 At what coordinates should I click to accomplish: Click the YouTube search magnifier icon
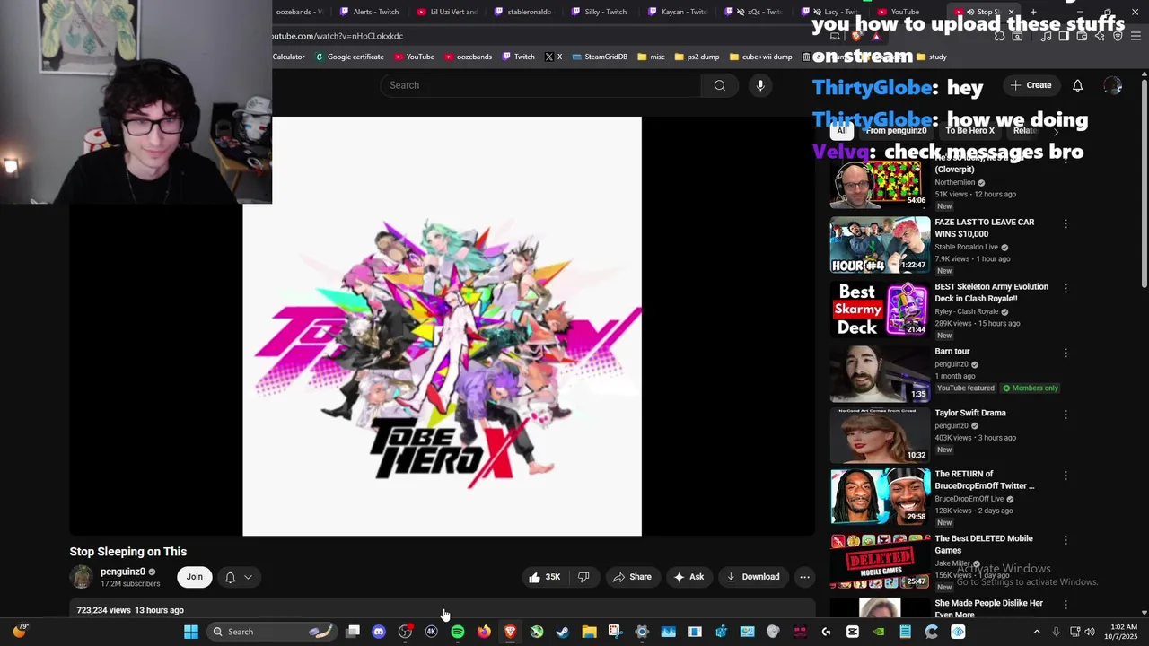click(x=719, y=85)
